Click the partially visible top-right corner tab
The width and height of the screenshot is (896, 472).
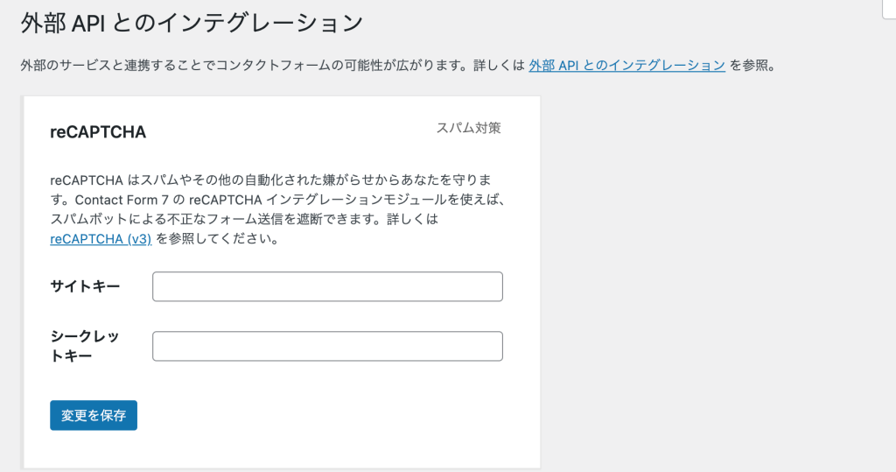(890, 9)
